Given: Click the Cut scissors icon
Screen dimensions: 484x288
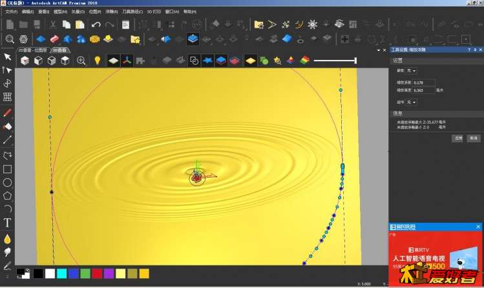Looking at the screenshot, I should coord(52,24).
